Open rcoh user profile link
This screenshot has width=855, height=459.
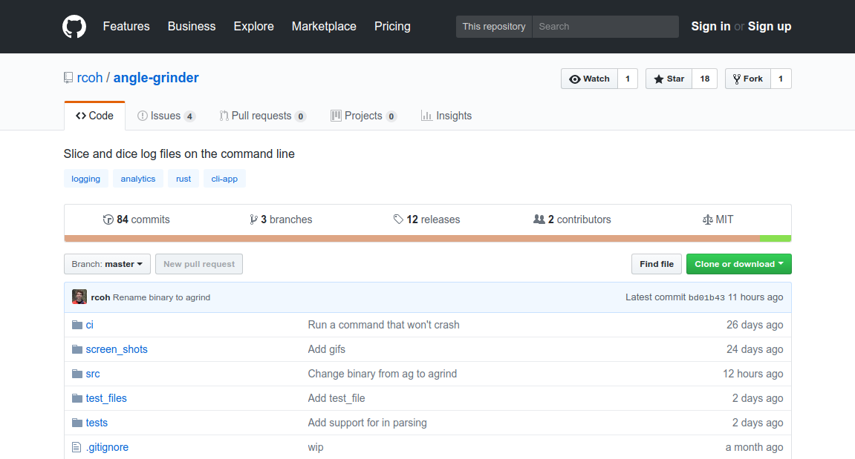[89, 78]
